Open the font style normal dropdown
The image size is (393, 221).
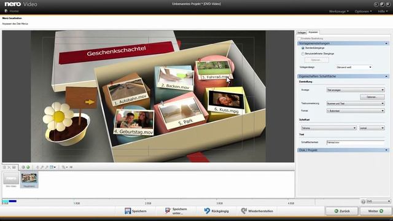point(372,128)
